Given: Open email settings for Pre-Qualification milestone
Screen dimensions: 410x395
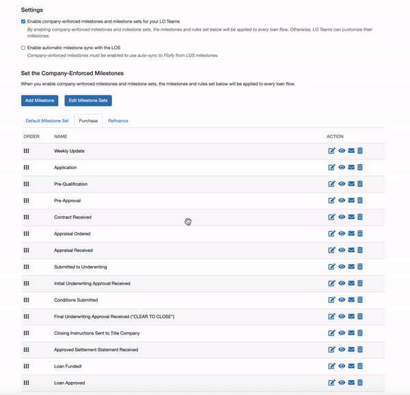Looking at the screenshot, I should pyautogui.click(x=351, y=184).
